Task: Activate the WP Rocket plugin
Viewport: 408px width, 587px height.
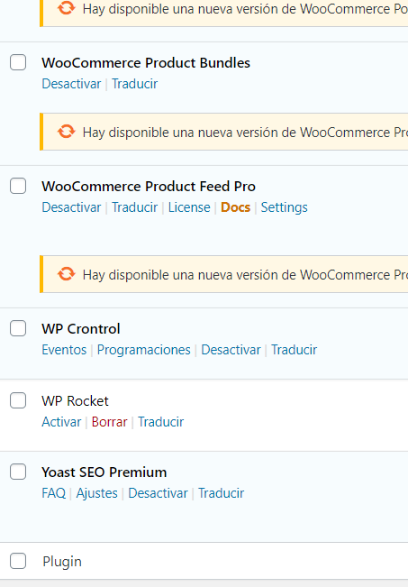Action: tap(61, 422)
